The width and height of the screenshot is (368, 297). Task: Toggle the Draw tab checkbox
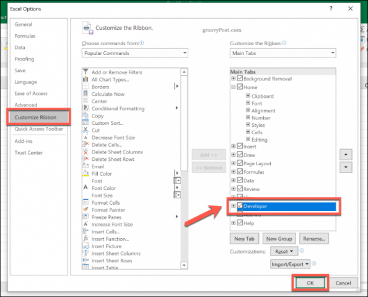[240, 155]
